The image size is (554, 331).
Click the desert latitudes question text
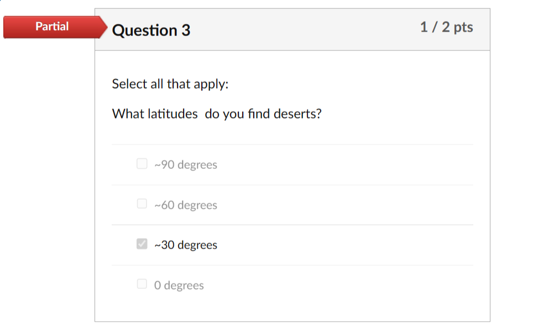click(217, 114)
